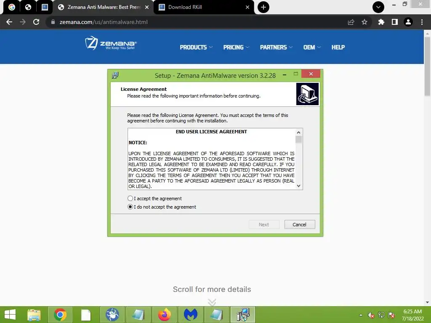Open File Explorer from taskbar
The image size is (431, 323).
(34, 315)
